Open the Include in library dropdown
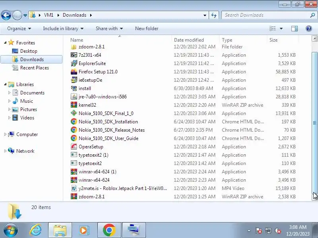Screen dimensions: 318x238 [63, 29]
